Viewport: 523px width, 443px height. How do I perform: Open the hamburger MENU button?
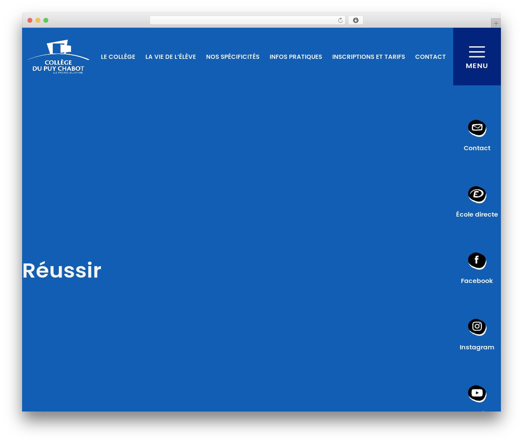(477, 57)
